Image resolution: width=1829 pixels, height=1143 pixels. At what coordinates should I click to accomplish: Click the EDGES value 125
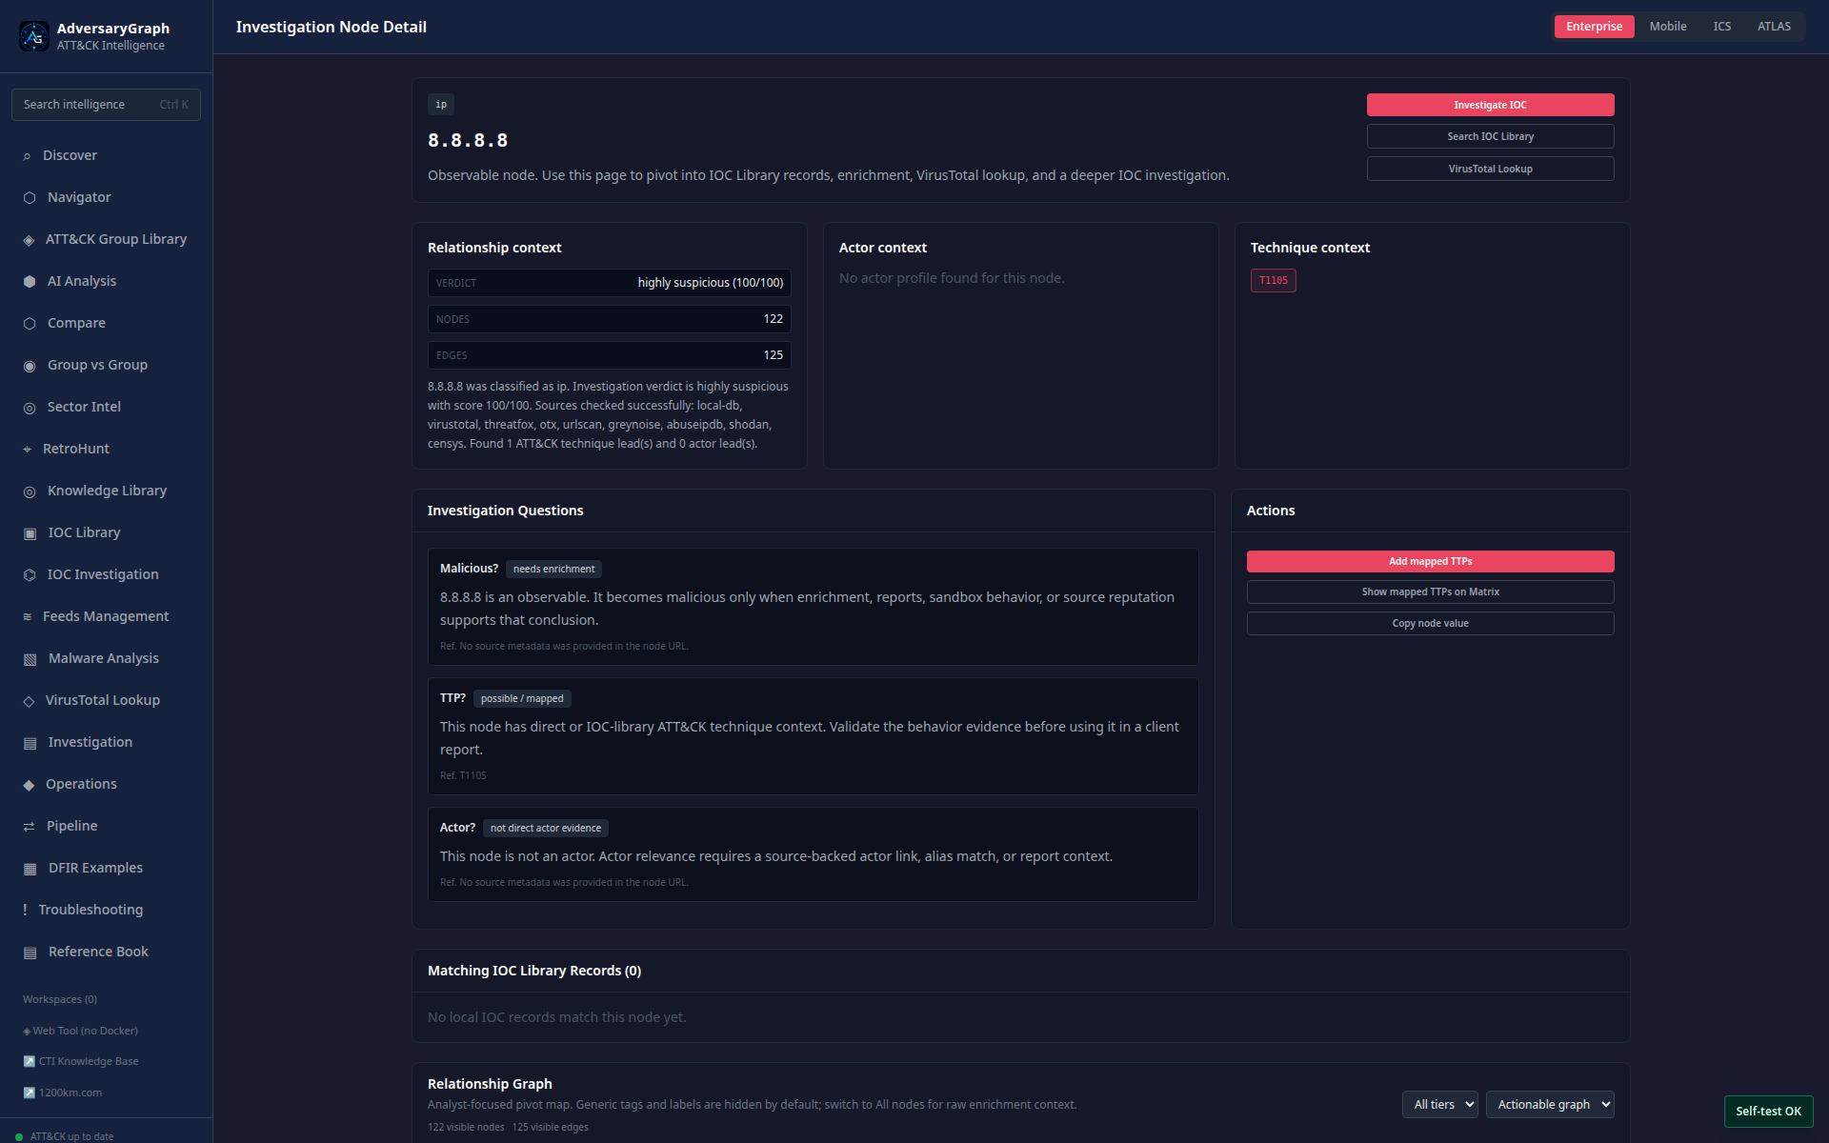coord(774,355)
